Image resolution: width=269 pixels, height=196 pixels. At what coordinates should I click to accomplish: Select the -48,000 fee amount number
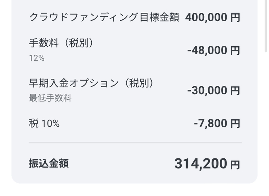tap(207, 50)
